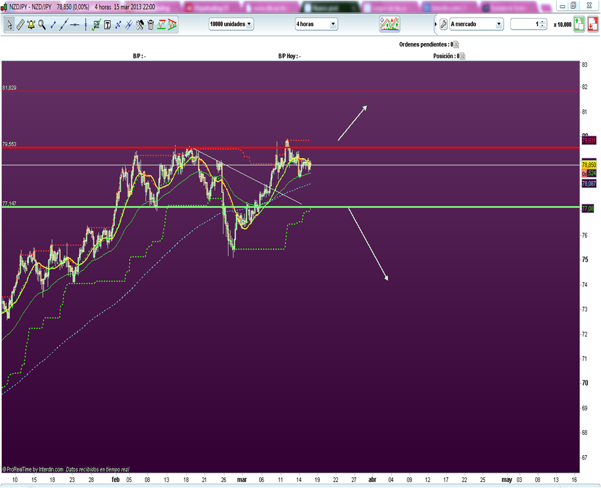Expand the order panel arrow left of wrench
This screenshot has width=601, height=488.
pos(436,24)
